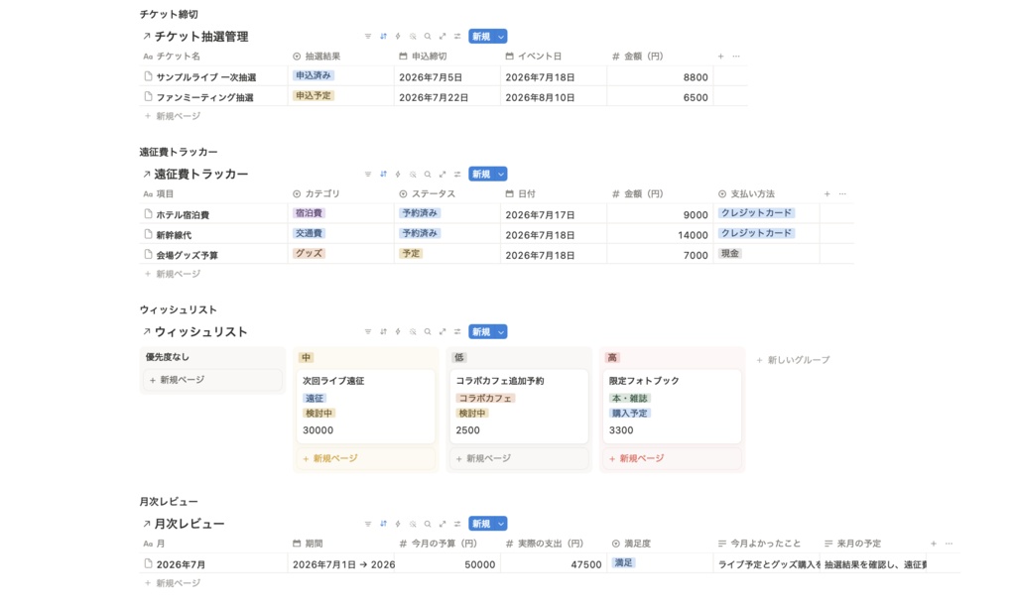Open 次回ライブ遠征 card
The height and width of the screenshot is (610, 1016).
point(365,406)
